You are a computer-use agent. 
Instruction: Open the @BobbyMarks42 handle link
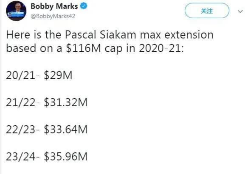53,16
